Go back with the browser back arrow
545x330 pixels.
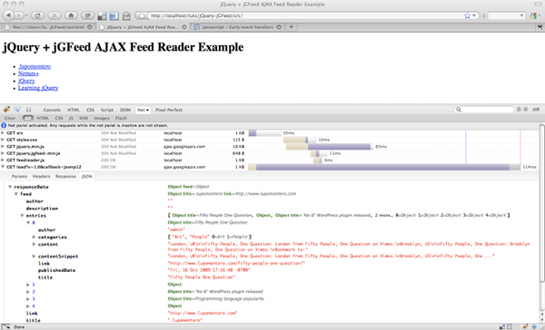[9, 15]
